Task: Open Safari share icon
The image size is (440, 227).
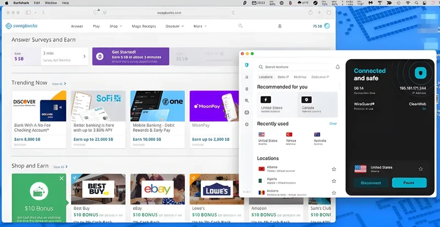Action: tap(310, 13)
